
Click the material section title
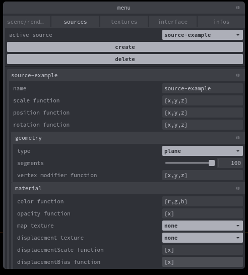[28, 188]
